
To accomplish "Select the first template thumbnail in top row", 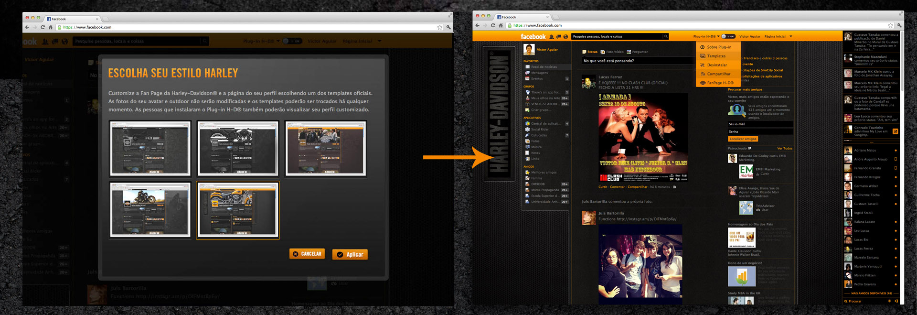I will point(150,148).
